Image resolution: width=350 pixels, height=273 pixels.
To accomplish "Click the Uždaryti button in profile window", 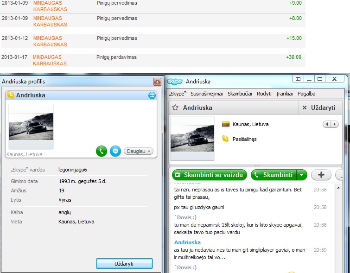I will pyautogui.click(x=124, y=264).
